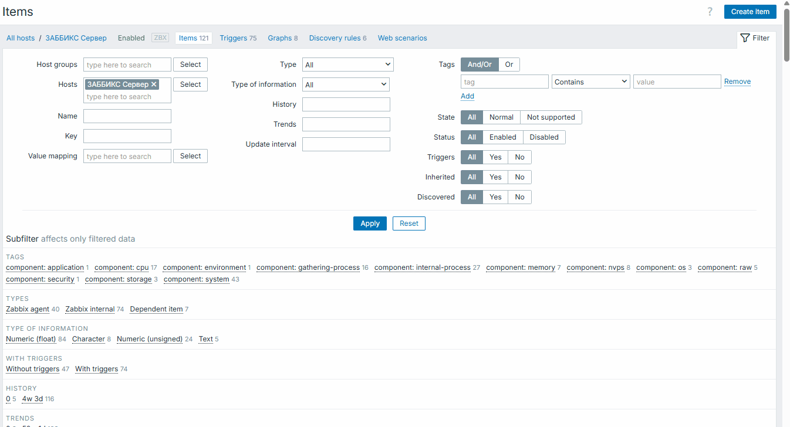Image resolution: width=790 pixels, height=427 pixels.
Task: Click the Reset filter button
Action: (408, 223)
